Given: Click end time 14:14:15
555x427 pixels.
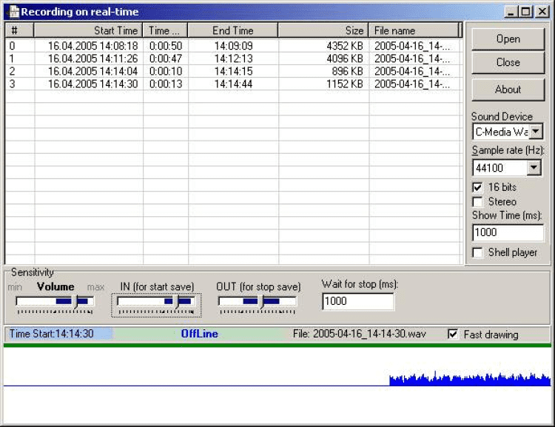Looking at the screenshot, I should [234, 71].
